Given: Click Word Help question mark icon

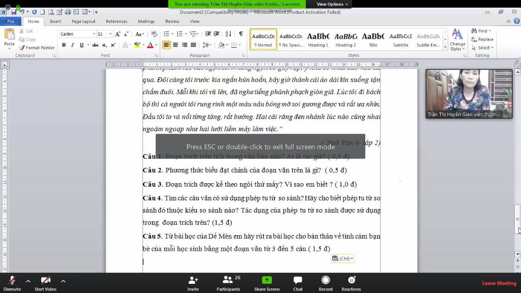Looking at the screenshot, I should click(517, 21).
